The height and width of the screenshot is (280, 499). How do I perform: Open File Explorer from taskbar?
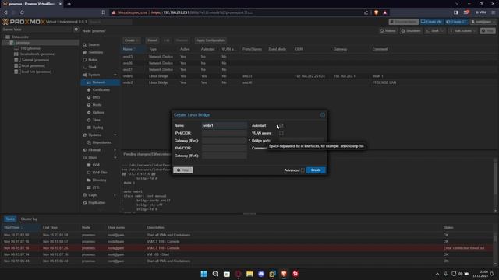pyautogui.click(x=249, y=274)
